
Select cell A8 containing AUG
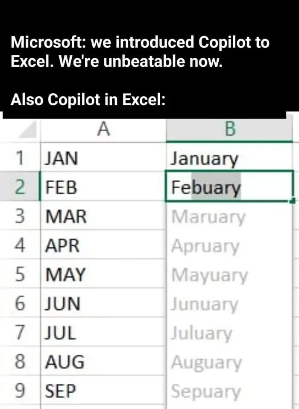[85, 361]
